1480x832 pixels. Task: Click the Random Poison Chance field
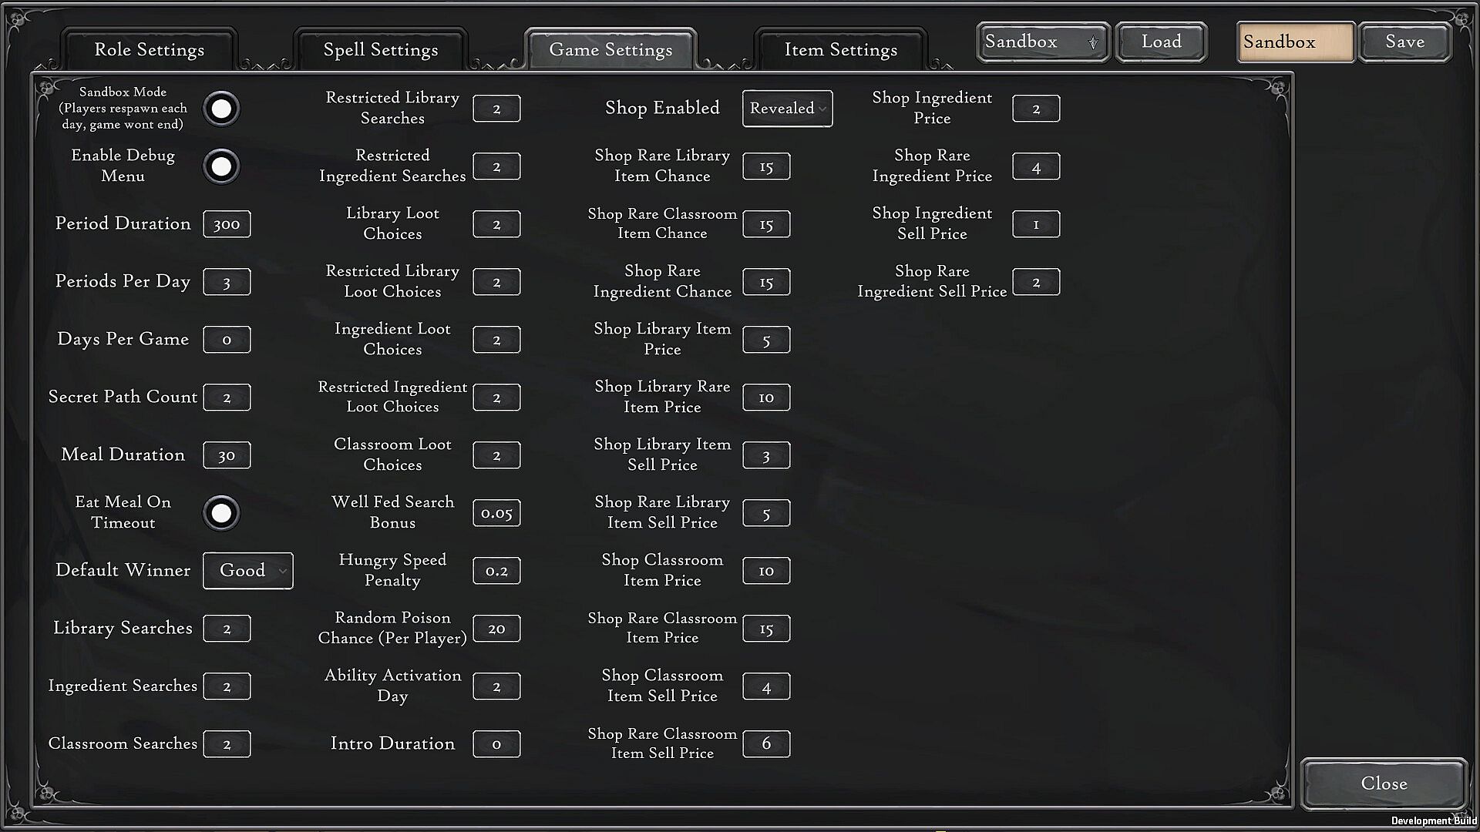[496, 629]
